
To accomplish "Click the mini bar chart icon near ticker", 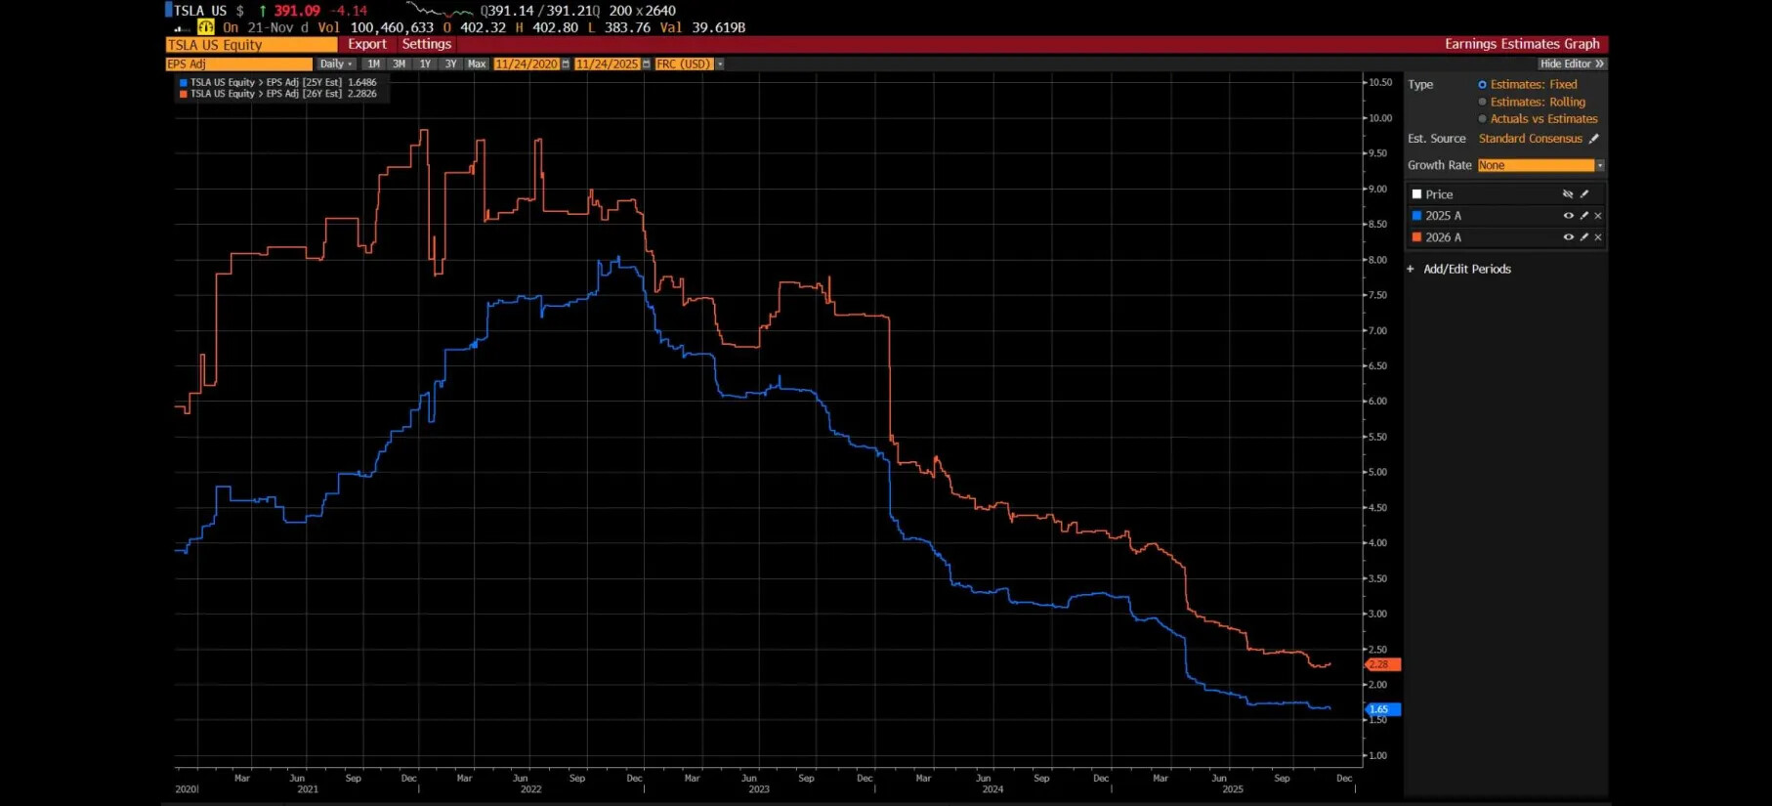I will [182, 28].
